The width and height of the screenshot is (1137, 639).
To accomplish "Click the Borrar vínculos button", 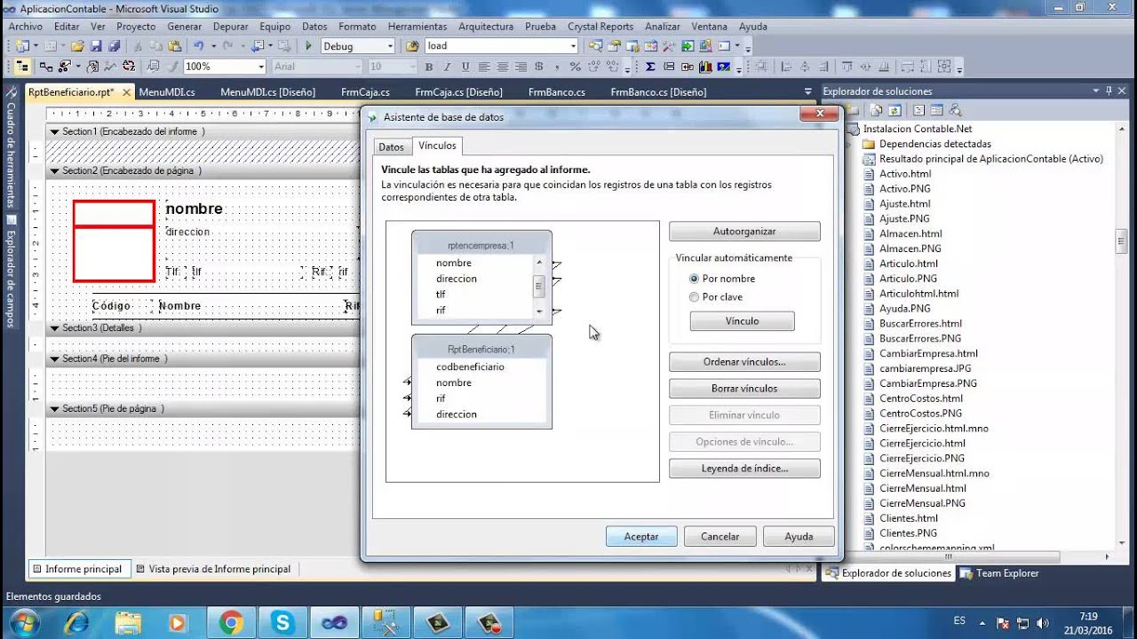I will coord(744,389).
